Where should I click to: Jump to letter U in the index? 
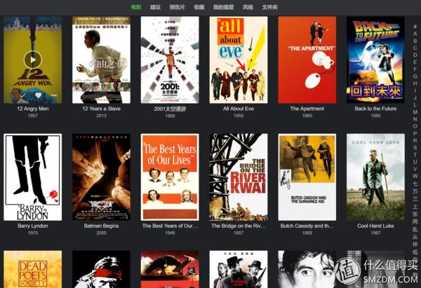[x=415, y=162]
